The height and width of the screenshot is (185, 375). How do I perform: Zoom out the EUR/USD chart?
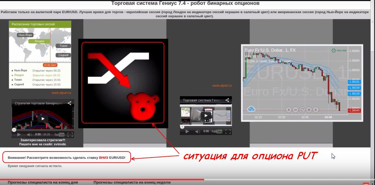pos(295,110)
